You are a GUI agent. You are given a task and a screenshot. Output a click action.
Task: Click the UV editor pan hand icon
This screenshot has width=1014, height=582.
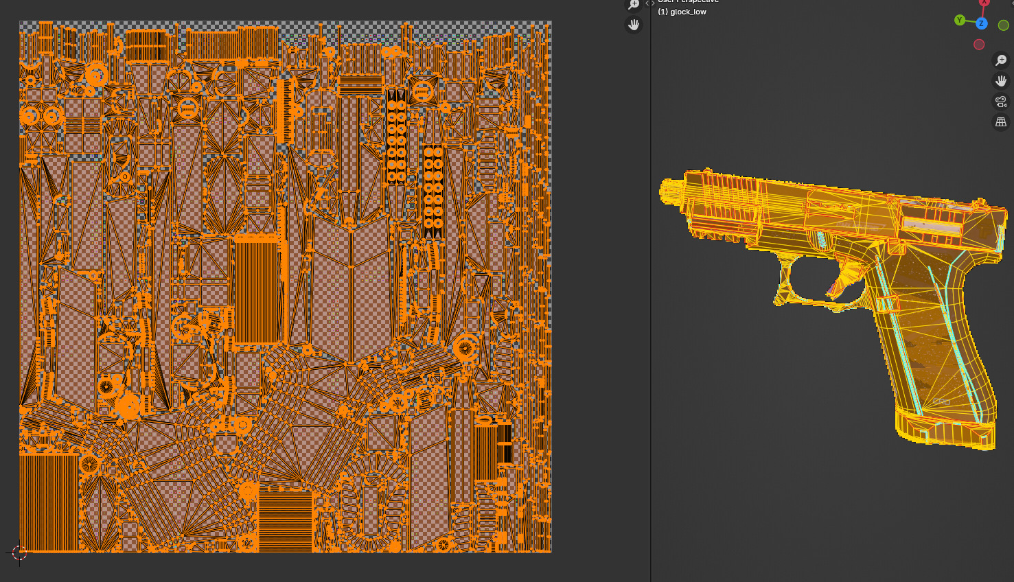click(634, 25)
